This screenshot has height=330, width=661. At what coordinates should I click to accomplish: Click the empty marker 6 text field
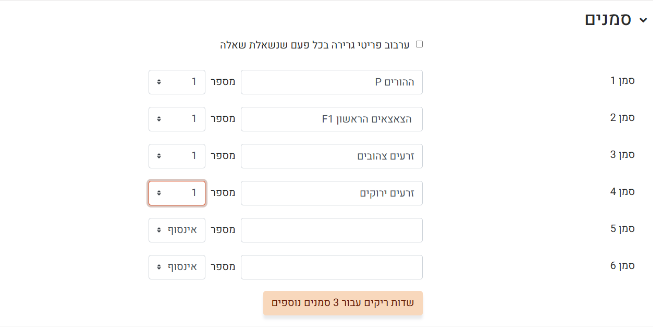(332, 267)
